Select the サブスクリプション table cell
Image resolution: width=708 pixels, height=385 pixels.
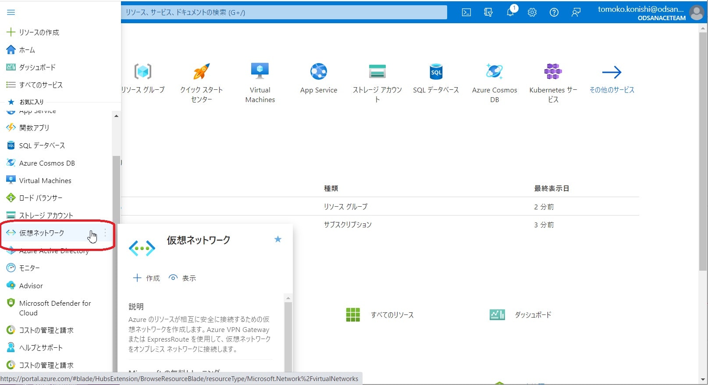coord(348,225)
